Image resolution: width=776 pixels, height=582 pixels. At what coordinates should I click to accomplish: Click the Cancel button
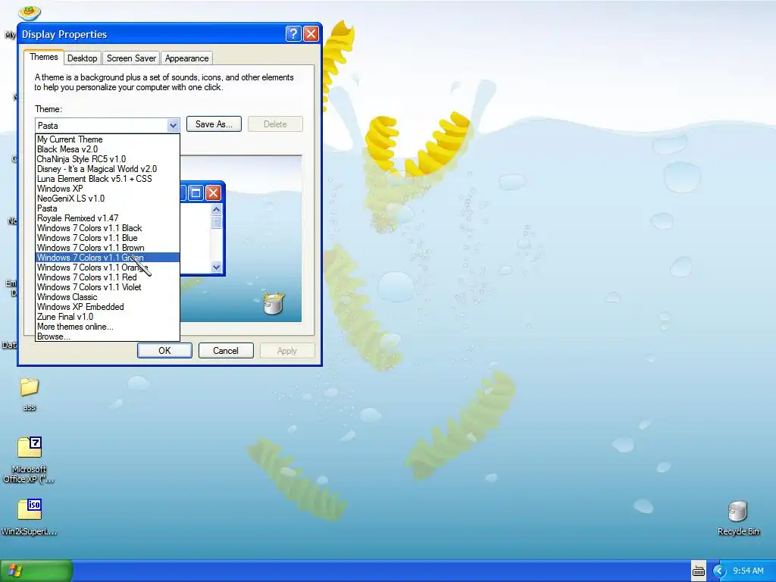click(226, 350)
